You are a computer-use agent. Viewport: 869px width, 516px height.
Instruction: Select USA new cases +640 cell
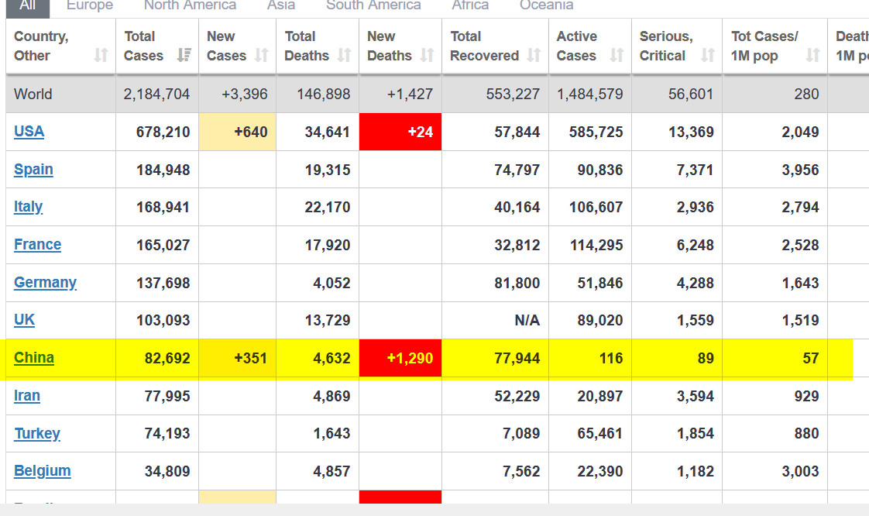(237, 132)
